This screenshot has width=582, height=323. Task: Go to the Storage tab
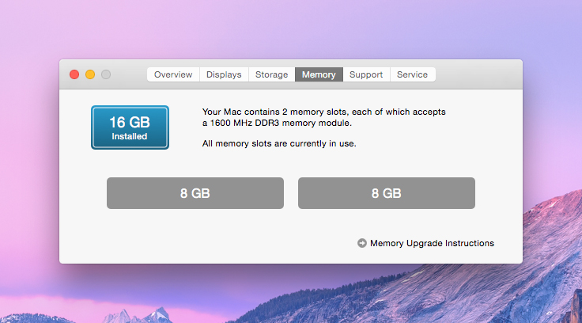click(x=272, y=74)
